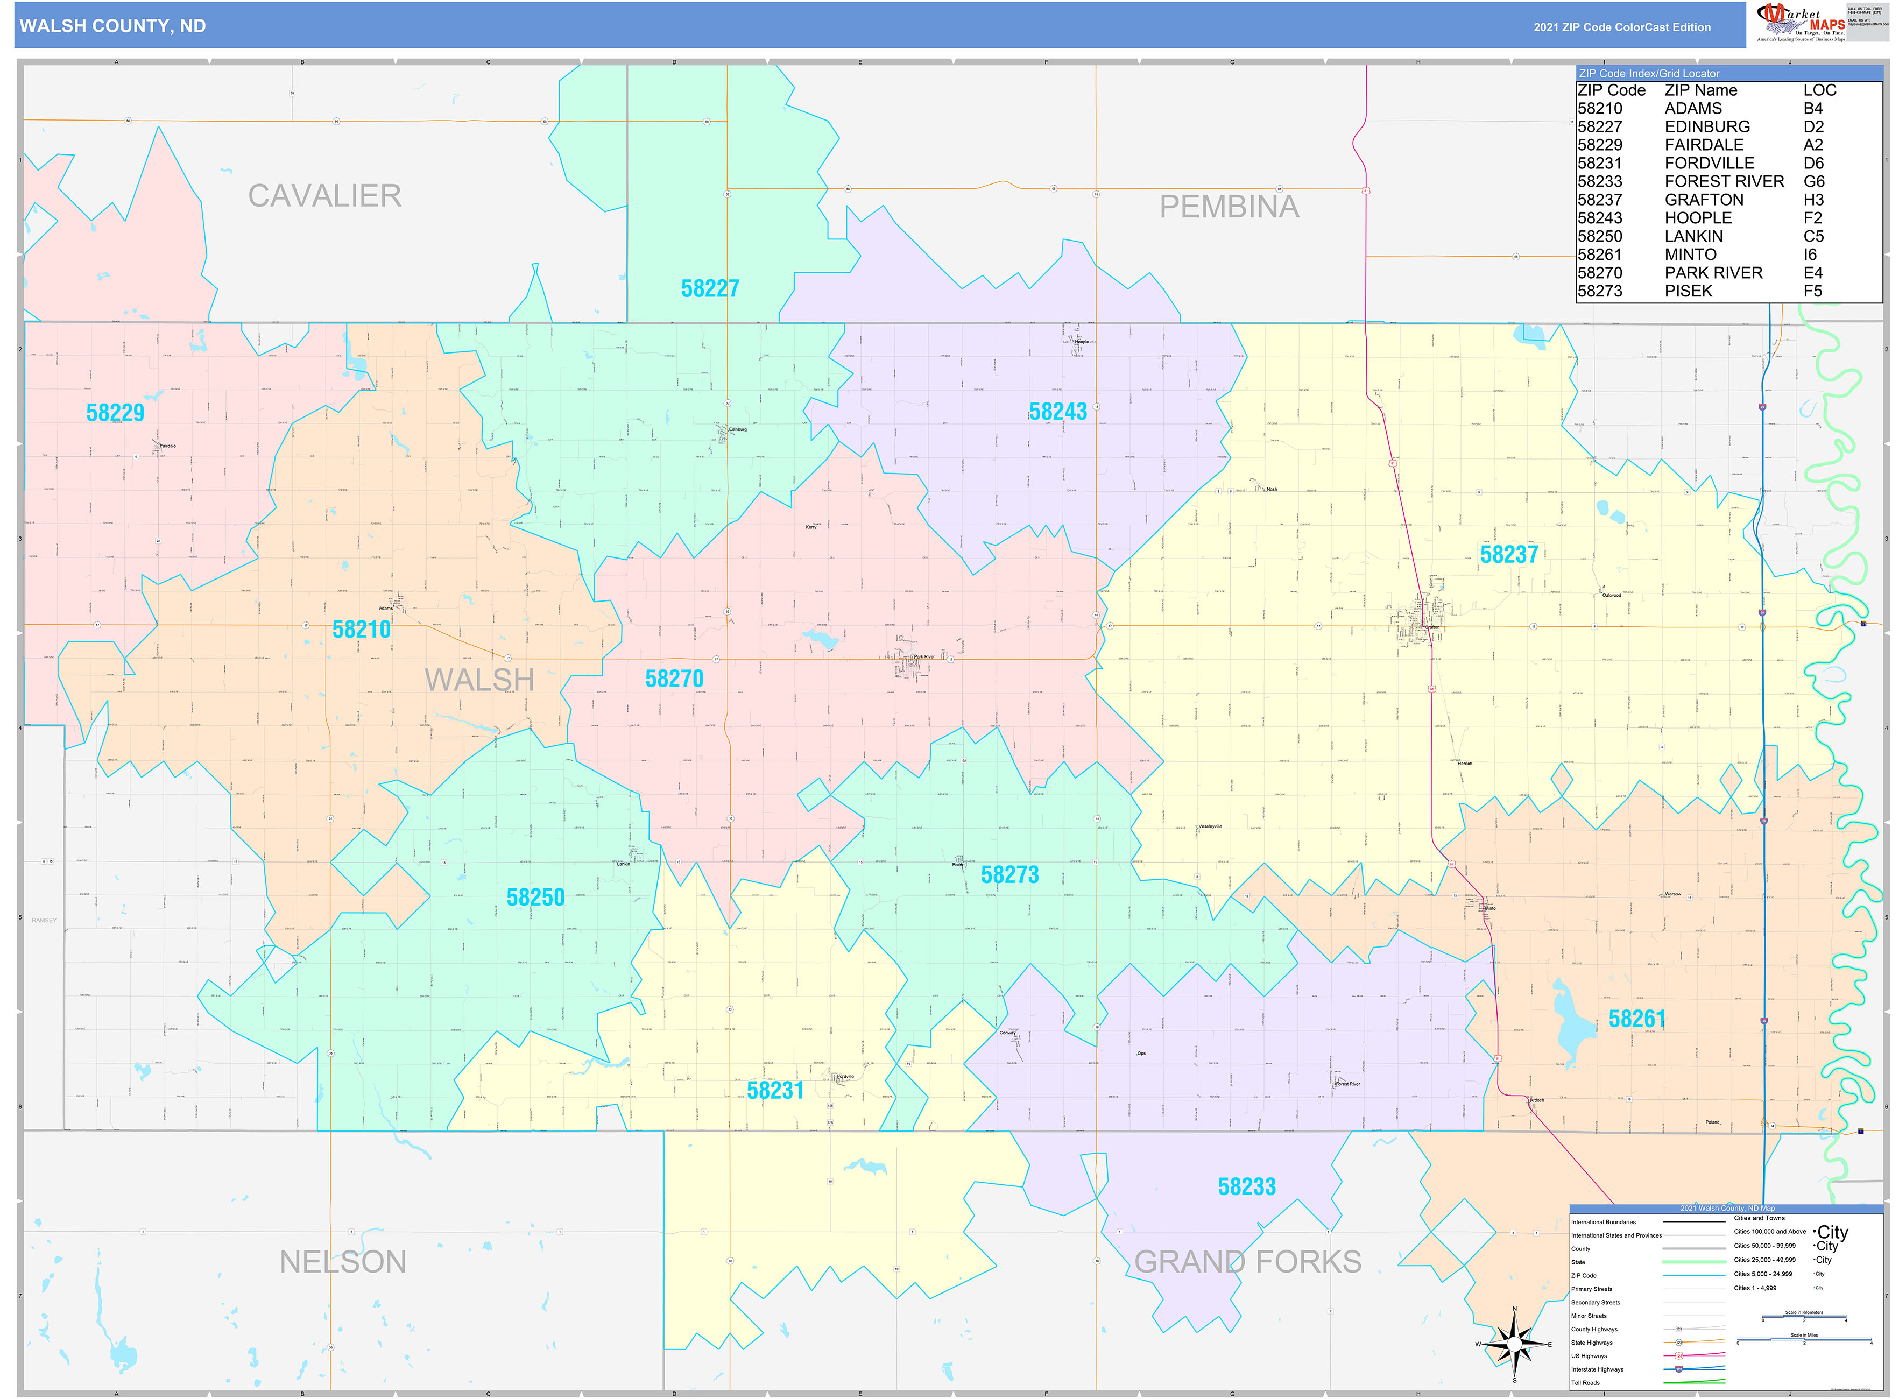Click the 58229 label on the map
This screenshot has width=1899, height=1399.
click(115, 412)
